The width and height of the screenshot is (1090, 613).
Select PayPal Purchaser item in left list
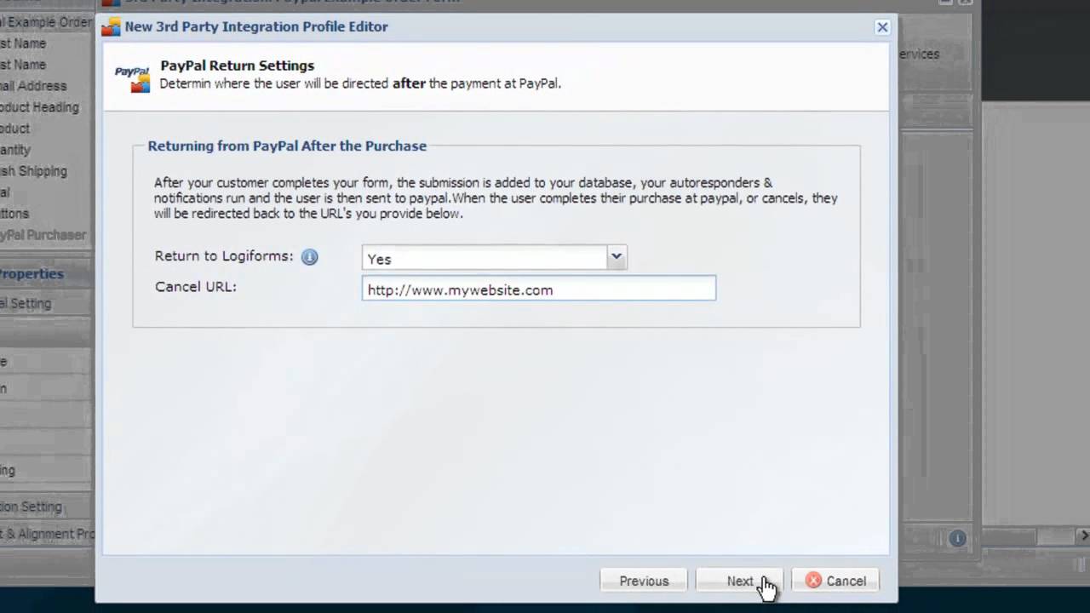[43, 235]
